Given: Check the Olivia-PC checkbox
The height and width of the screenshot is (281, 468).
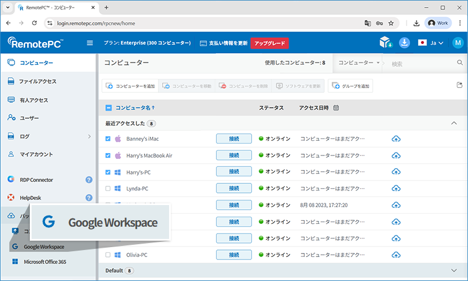Looking at the screenshot, I should pyautogui.click(x=108, y=255).
